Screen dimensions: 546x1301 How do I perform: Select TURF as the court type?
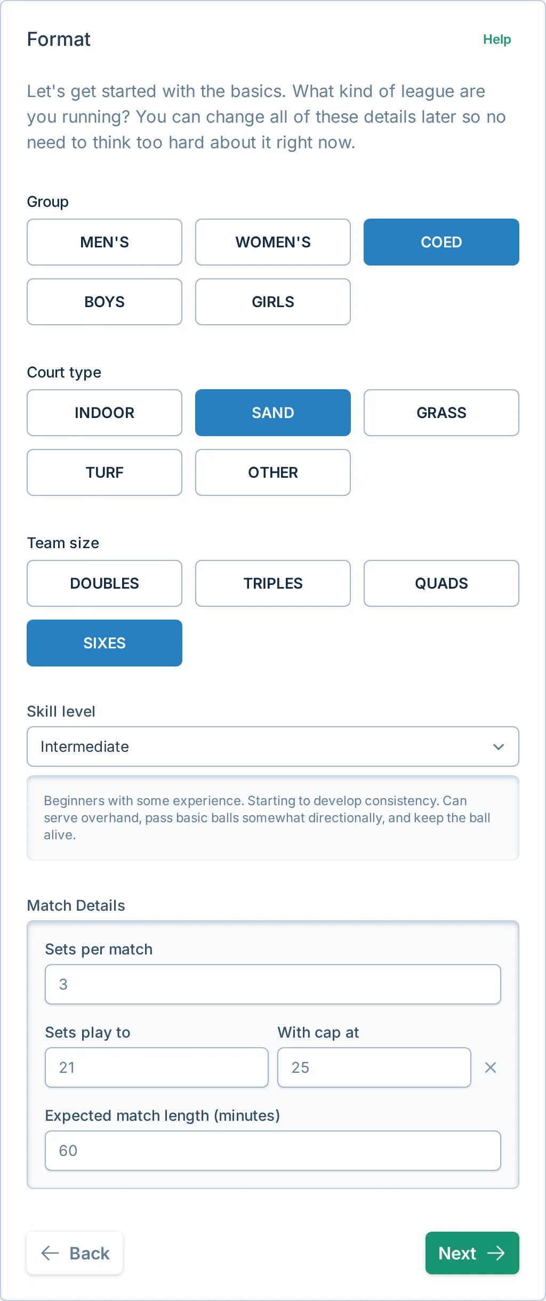click(x=104, y=472)
